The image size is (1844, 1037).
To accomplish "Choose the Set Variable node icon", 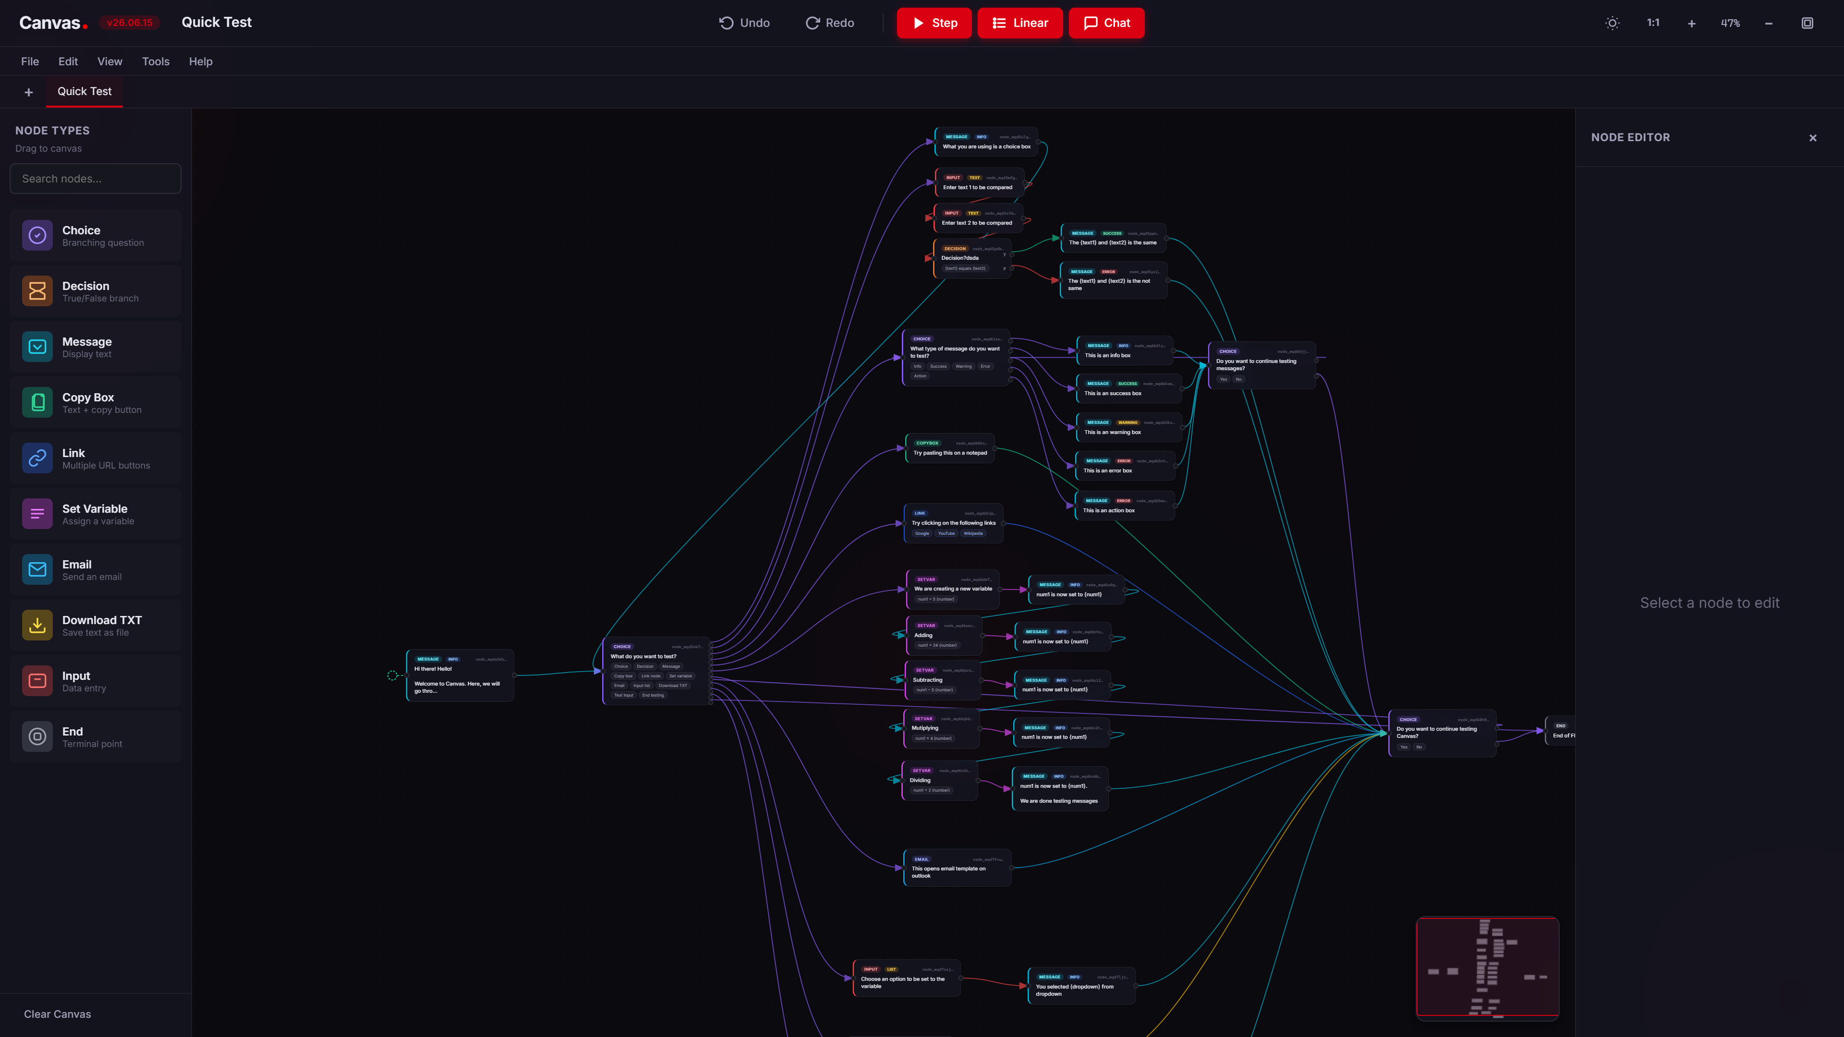I will (37, 514).
